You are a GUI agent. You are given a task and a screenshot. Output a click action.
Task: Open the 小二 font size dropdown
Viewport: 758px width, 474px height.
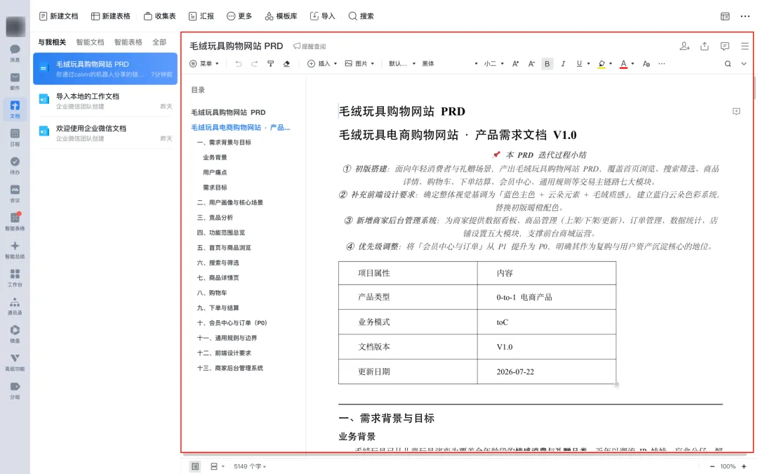click(494, 64)
